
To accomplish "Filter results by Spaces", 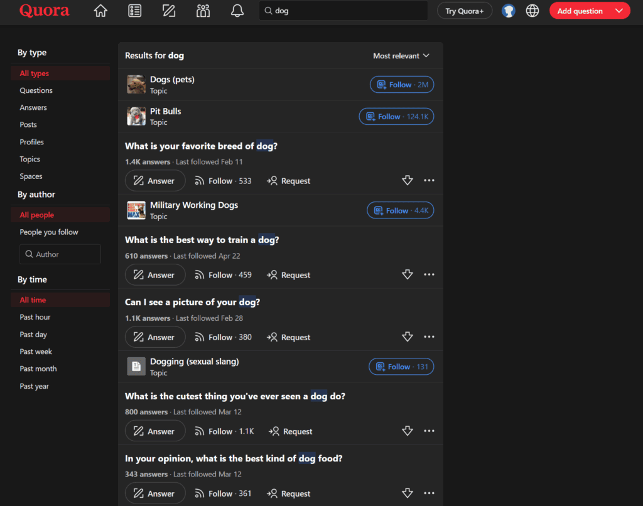I will [x=60, y=176].
